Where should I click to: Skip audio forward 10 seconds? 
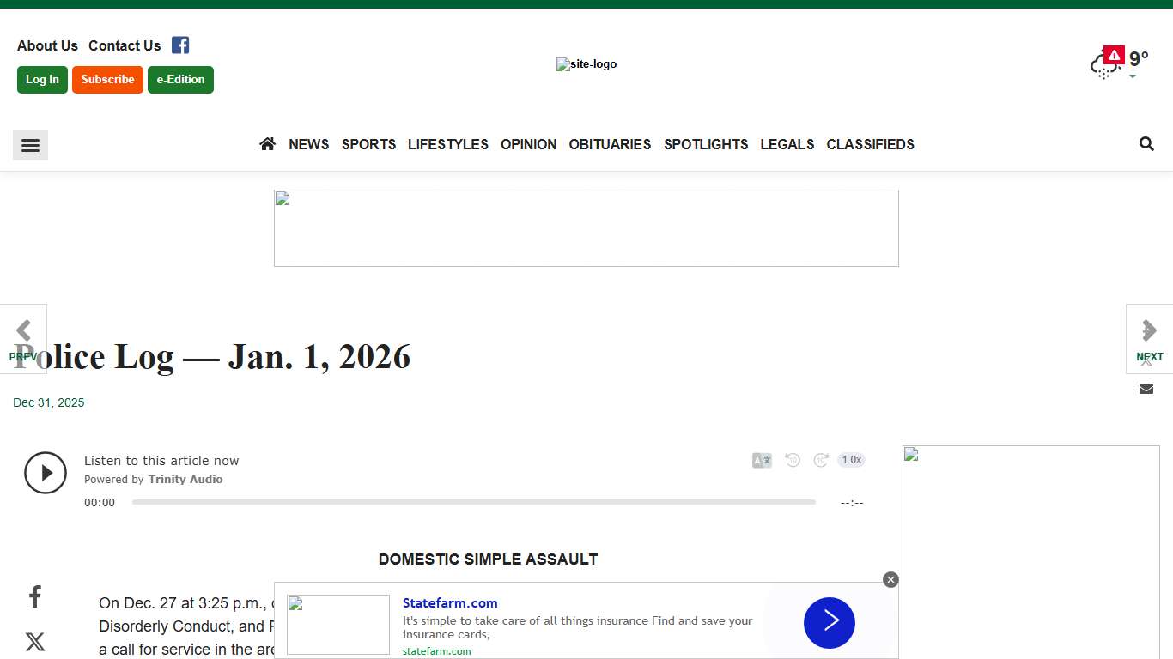[x=821, y=460]
